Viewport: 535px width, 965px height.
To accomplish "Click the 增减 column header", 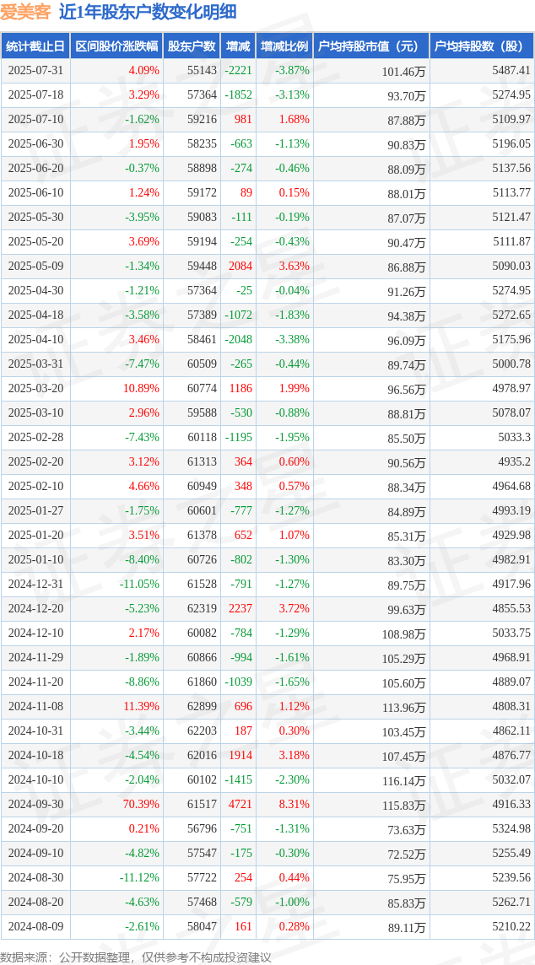I will coord(238,46).
